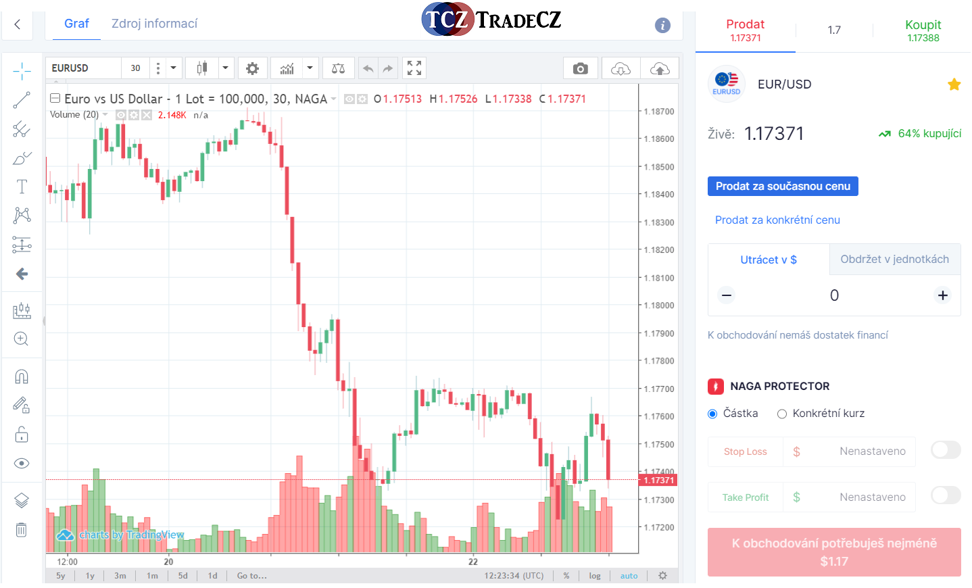Select the Konkrétní kurz radio option
Viewport: 972px width, 588px height.
point(782,414)
